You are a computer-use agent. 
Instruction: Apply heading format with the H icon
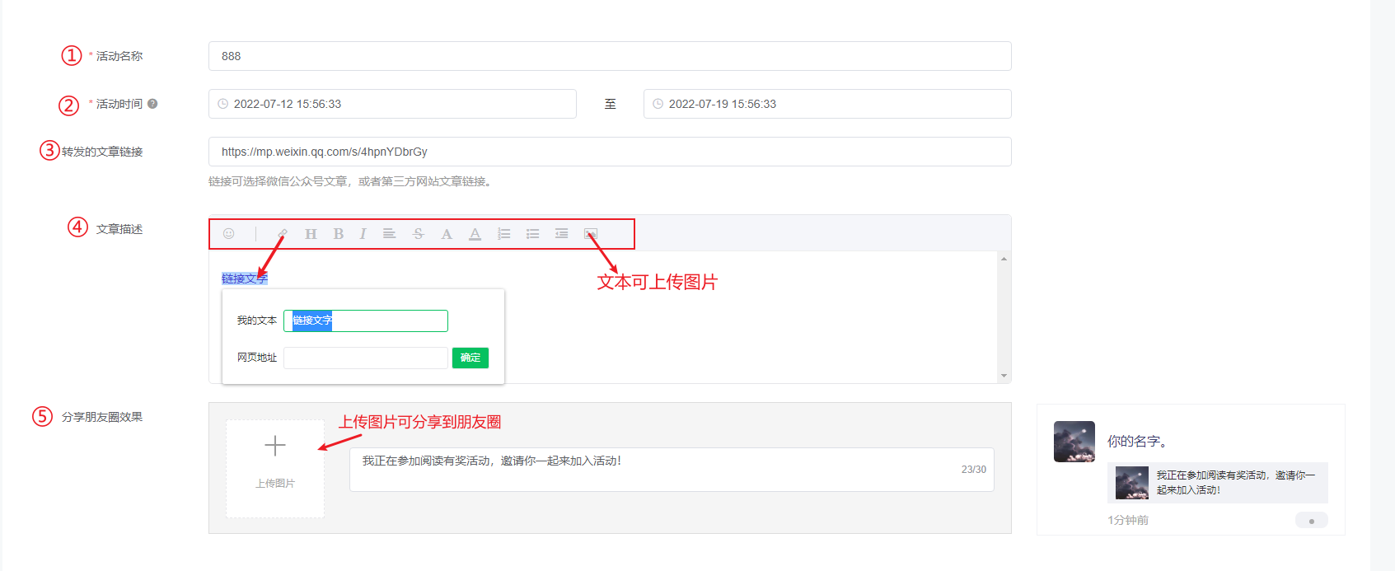coord(311,234)
